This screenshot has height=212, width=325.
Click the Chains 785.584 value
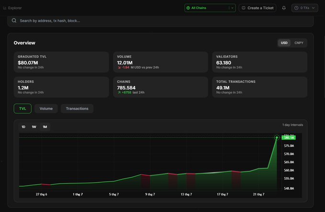126,88
